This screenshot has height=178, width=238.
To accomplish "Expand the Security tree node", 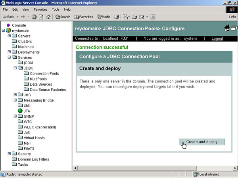I will pyautogui.click(x=9, y=153).
